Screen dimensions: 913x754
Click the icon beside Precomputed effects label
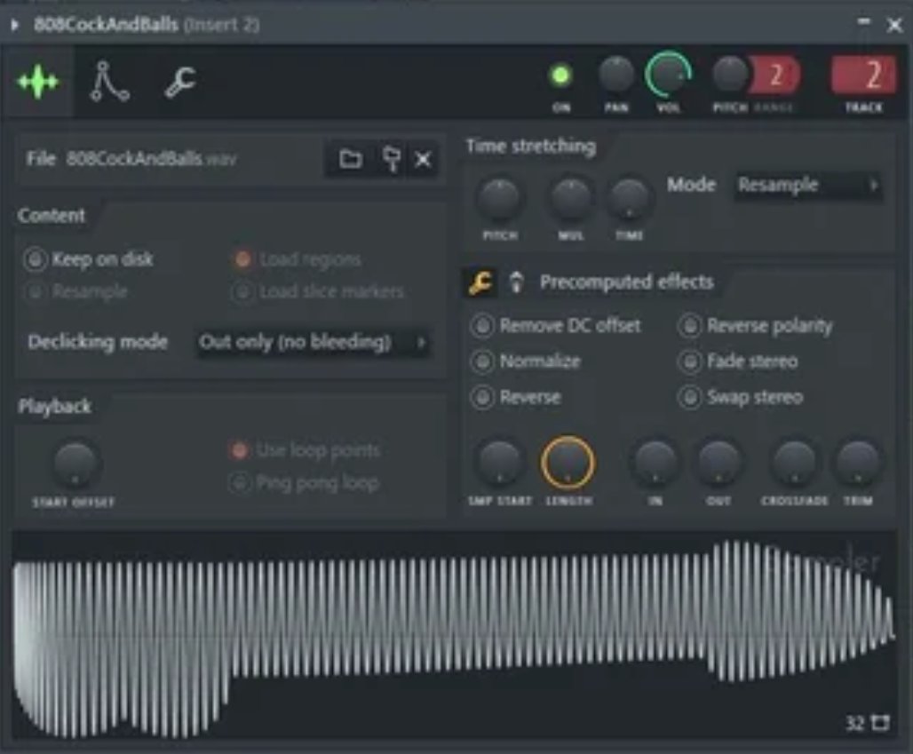516,282
